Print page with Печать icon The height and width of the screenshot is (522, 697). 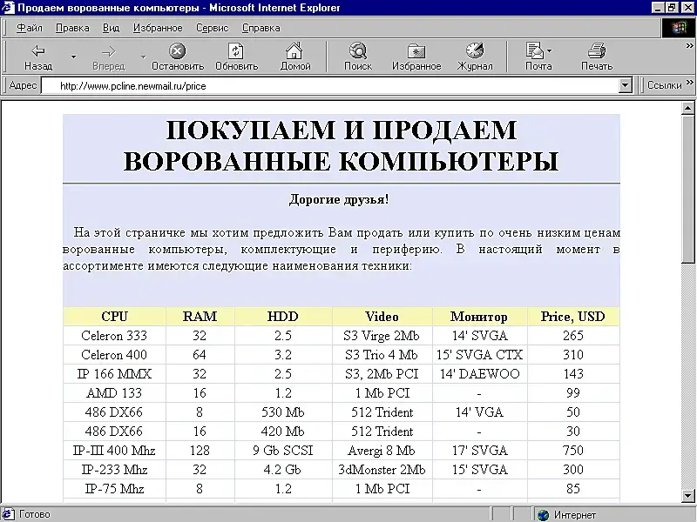(x=597, y=50)
